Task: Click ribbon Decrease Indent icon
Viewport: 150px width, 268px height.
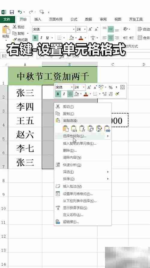Action: point(125,38)
